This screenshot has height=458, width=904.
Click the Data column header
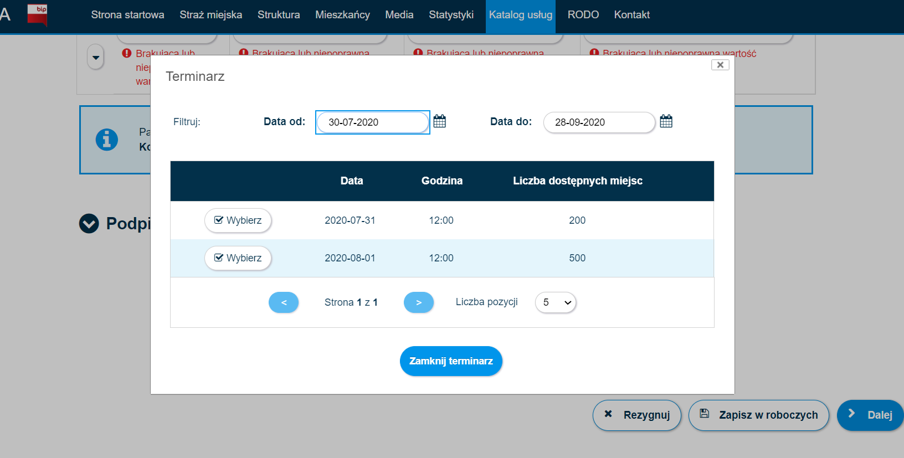point(352,181)
